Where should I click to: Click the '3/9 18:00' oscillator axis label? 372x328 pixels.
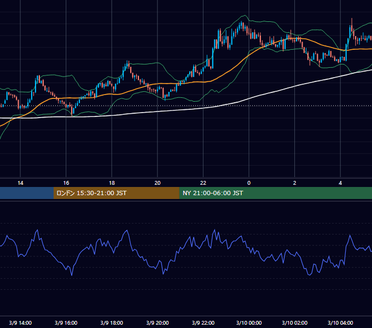112,323
